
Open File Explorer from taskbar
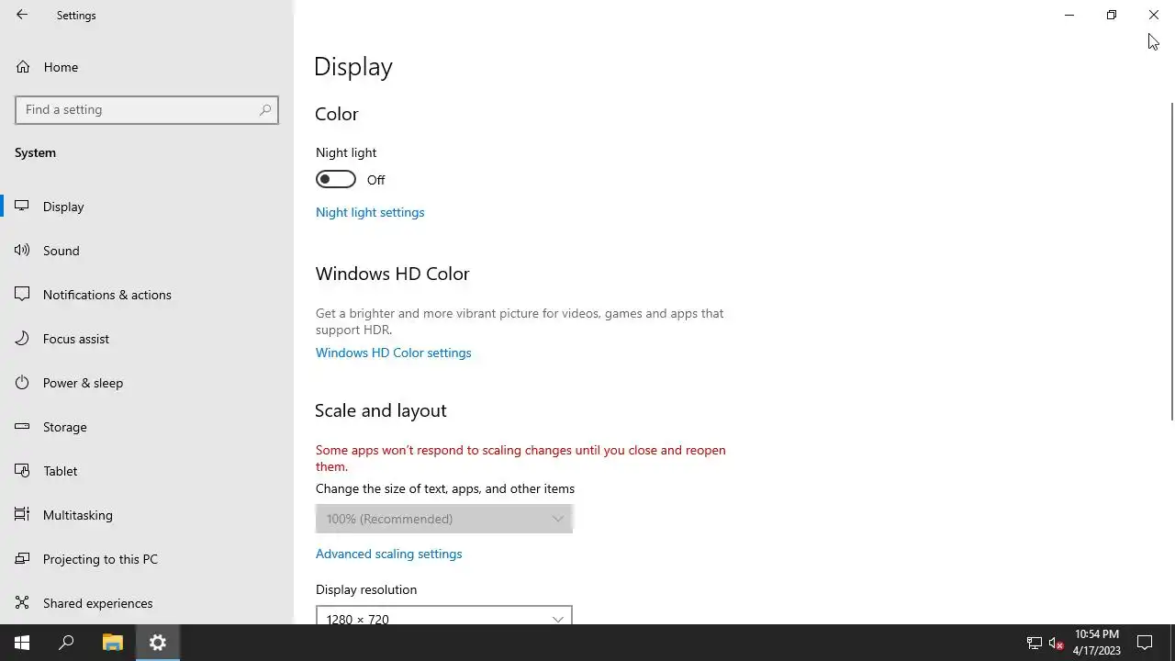coord(113,643)
